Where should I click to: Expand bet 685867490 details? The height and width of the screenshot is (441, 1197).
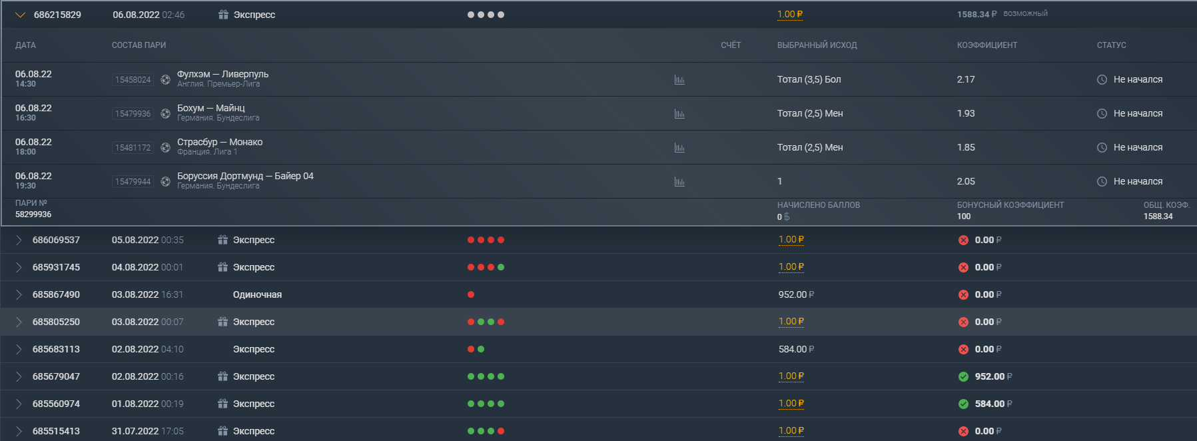tap(19, 294)
